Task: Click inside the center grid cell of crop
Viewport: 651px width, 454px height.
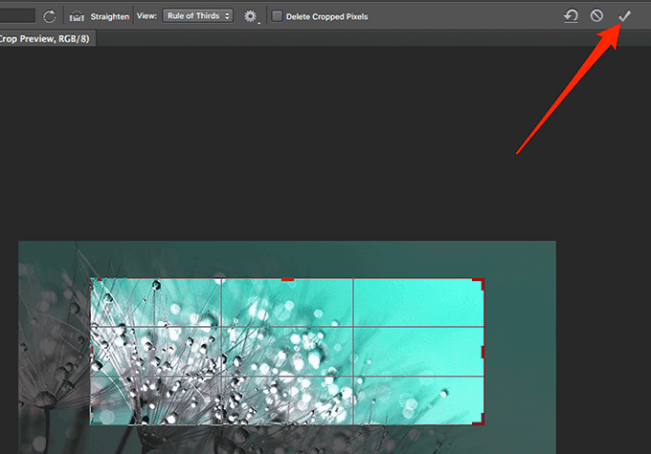Action: pos(287,352)
